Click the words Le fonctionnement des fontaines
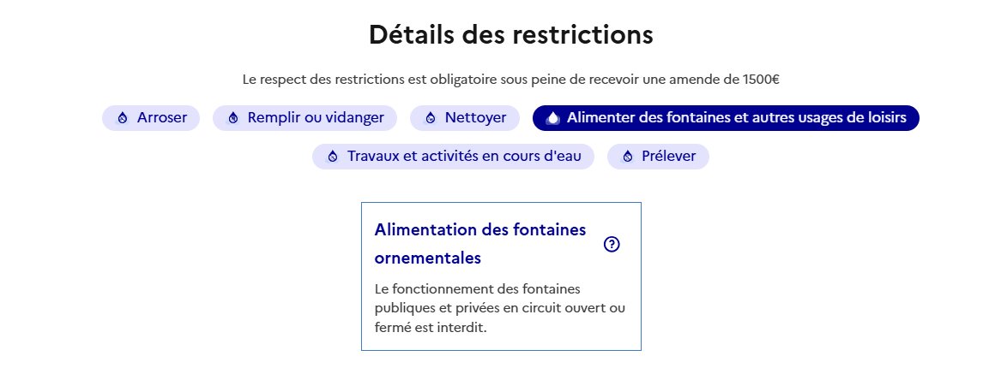Image resolution: width=995 pixels, height=374 pixels. [x=477, y=289]
